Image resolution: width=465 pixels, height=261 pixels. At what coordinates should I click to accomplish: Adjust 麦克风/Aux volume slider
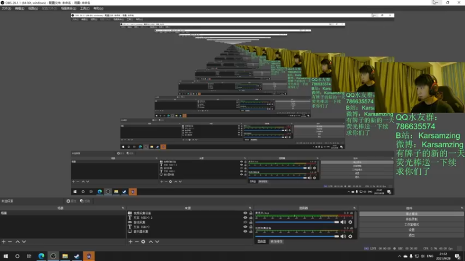[x=297, y=222]
